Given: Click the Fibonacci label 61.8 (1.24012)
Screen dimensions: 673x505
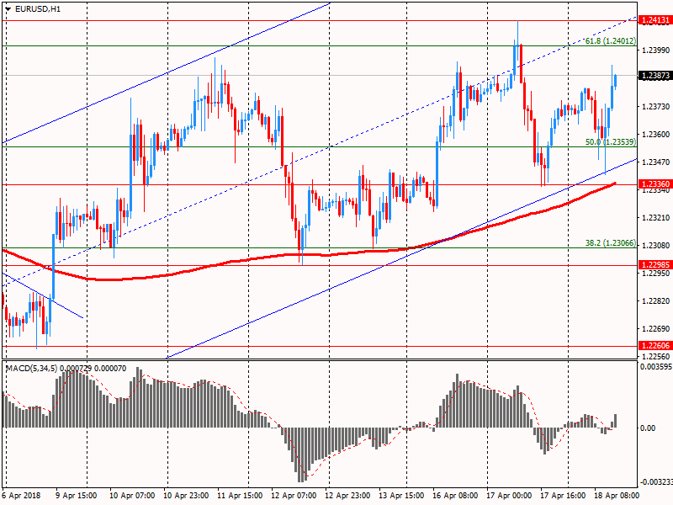Looking at the screenshot, I should pyautogui.click(x=611, y=40).
